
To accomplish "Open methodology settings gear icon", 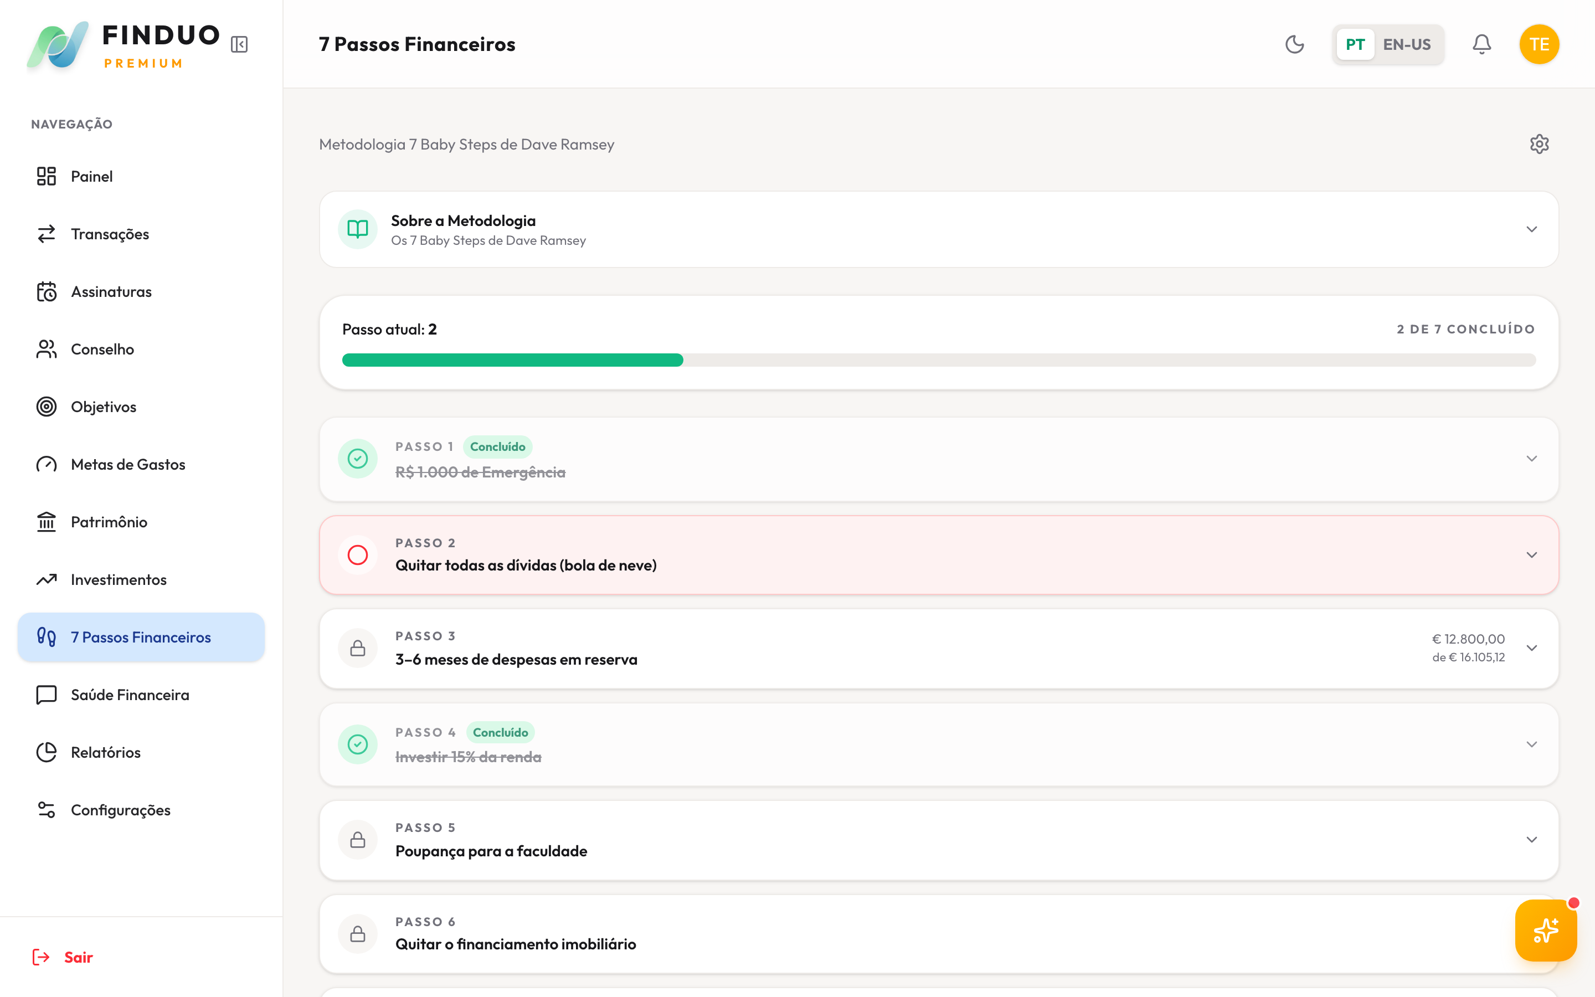I will [1539, 144].
